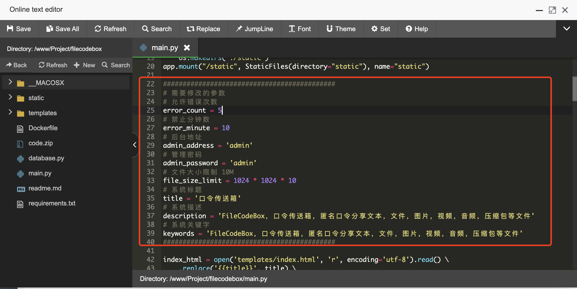This screenshot has width=577, height=289.
Task: Click the Set gear icon
Action: 374,29
